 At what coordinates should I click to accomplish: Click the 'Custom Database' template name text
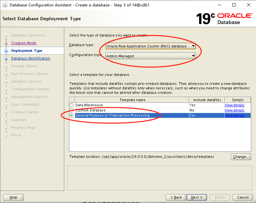point(90,110)
